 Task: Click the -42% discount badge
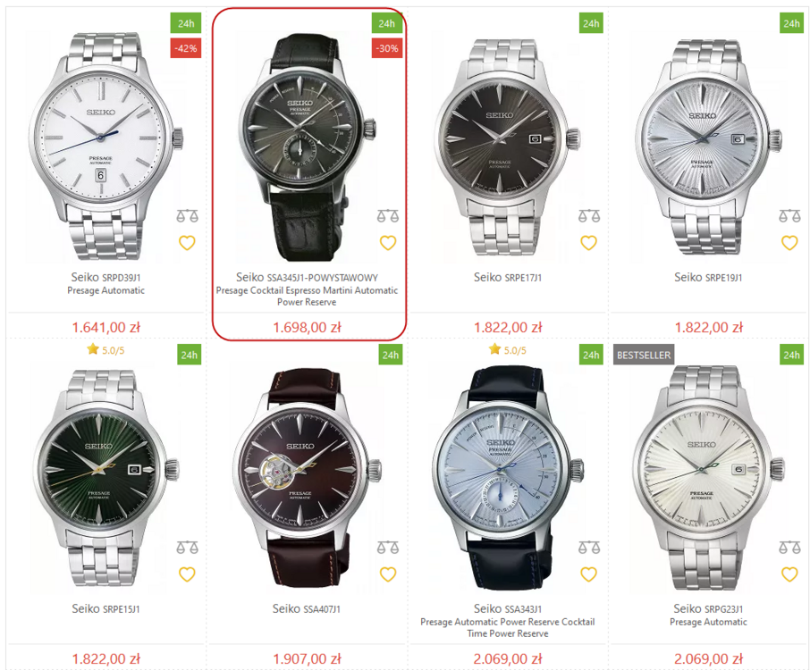coord(186,48)
